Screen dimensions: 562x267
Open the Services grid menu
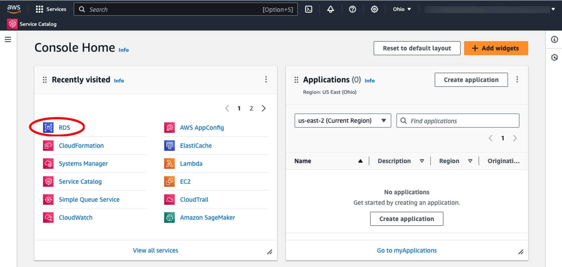[x=51, y=9]
